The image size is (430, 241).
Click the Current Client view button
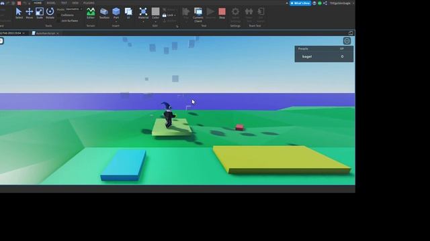click(x=198, y=15)
